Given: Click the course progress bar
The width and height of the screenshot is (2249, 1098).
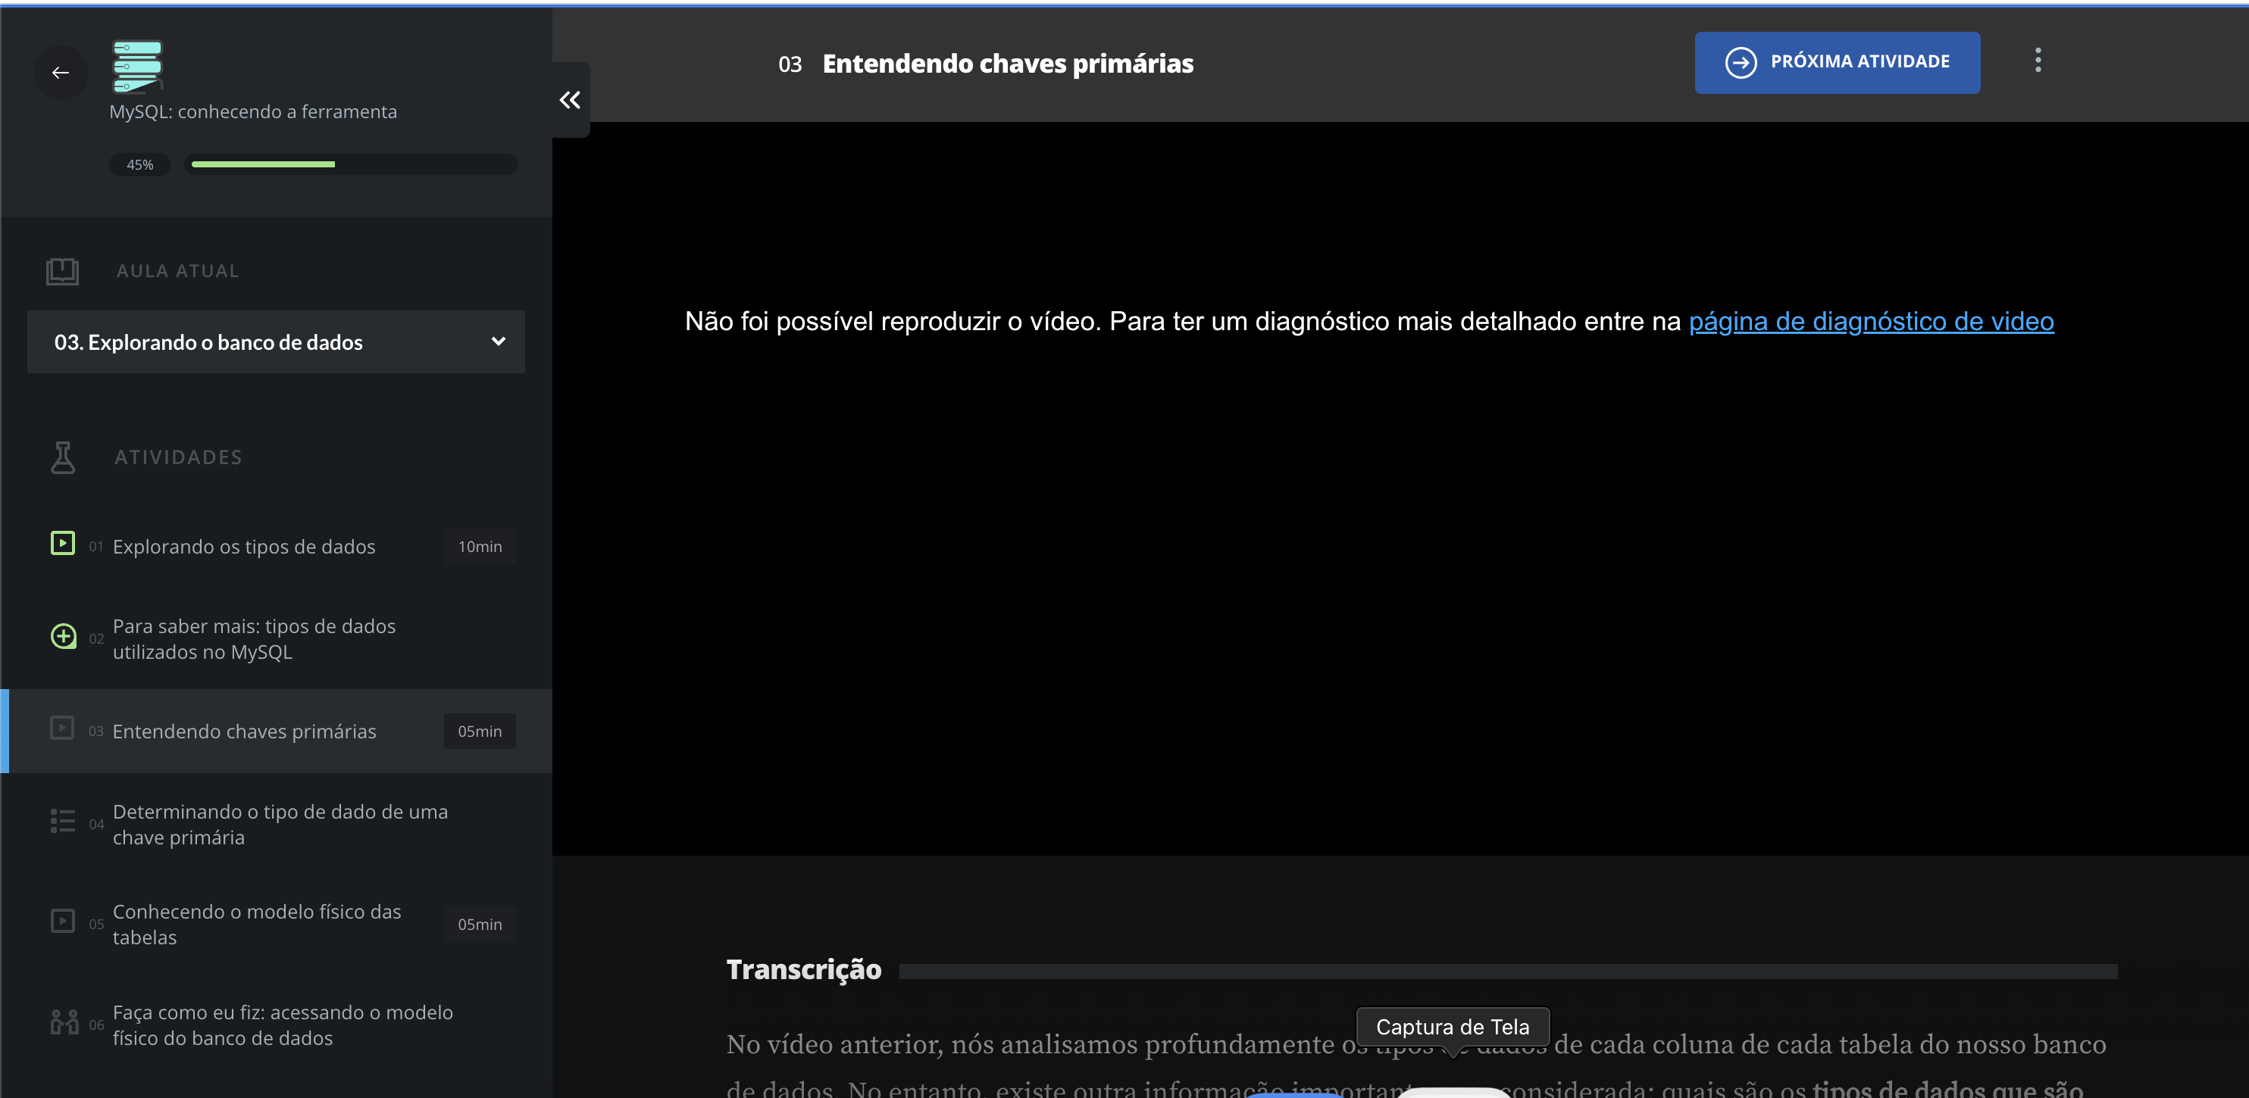Looking at the screenshot, I should tap(351, 164).
